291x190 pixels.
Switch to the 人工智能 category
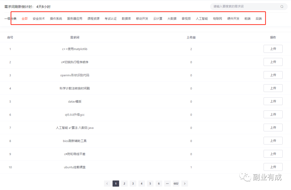202,19
